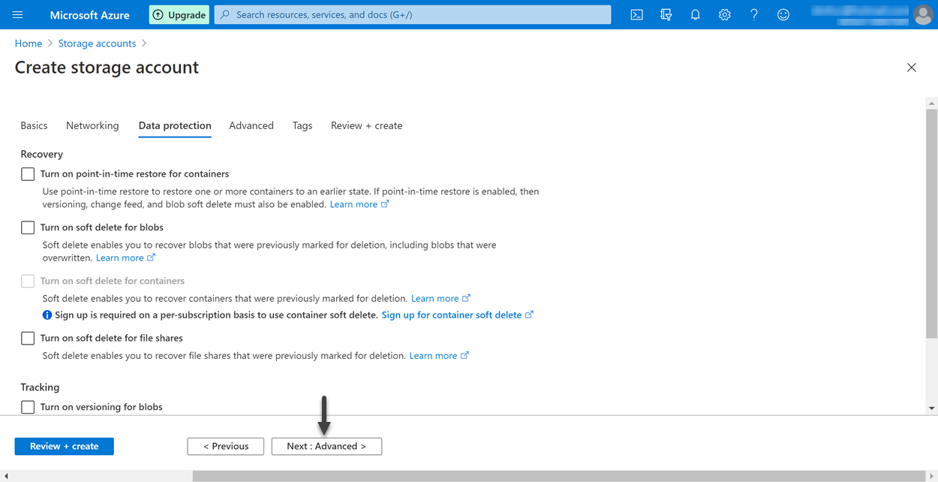938x482 pixels.
Task: Go to the Microsoft Azure home logo
Action: tap(89, 14)
